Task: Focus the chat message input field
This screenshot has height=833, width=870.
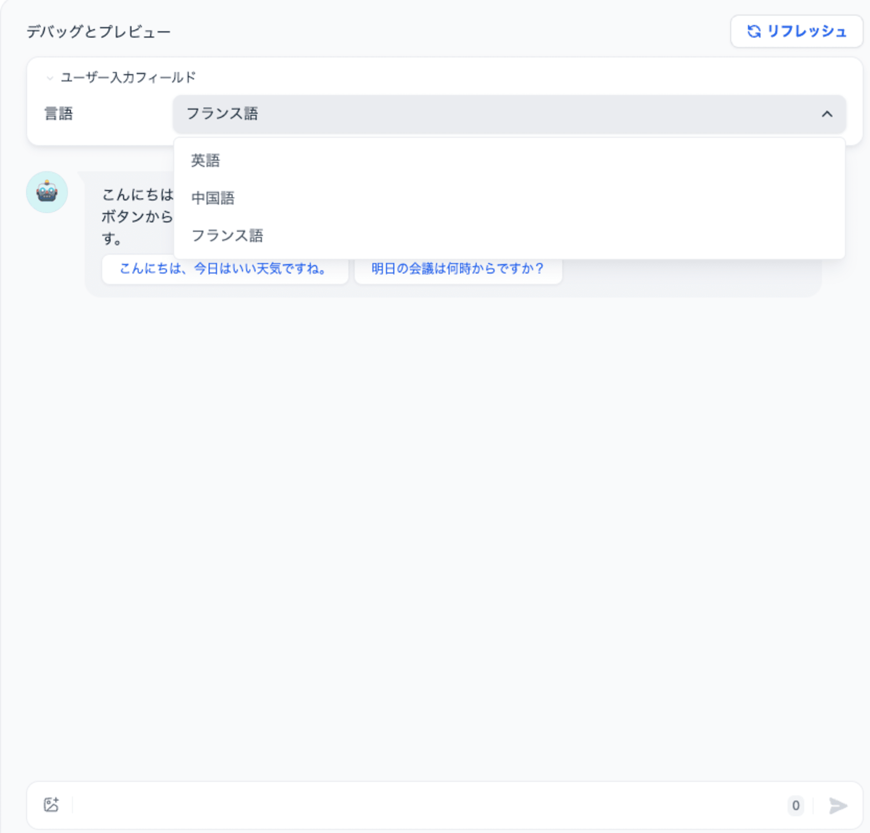Action: click(x=428, y=805)
